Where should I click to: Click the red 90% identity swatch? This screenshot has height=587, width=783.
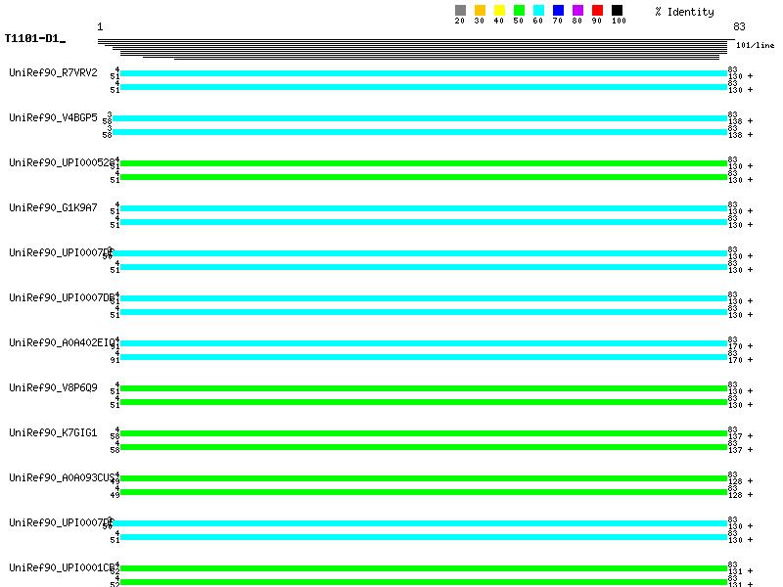(x=597, y=11)
